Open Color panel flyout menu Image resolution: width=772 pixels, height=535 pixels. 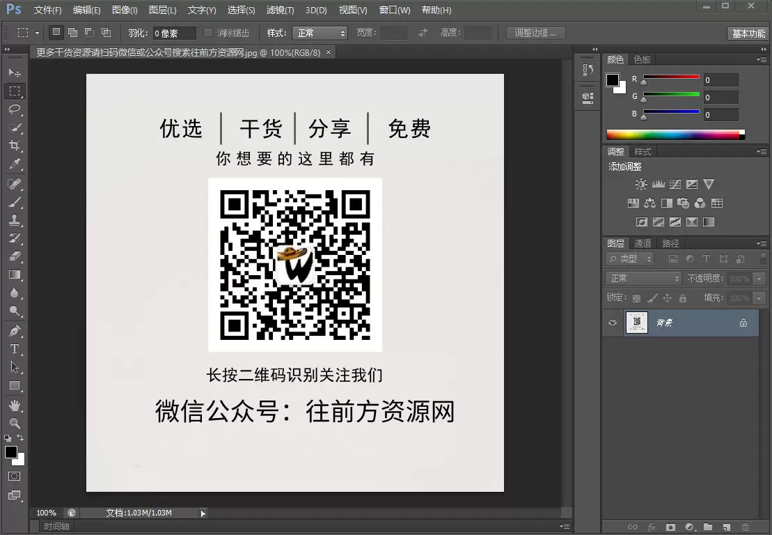pos(761,60)
